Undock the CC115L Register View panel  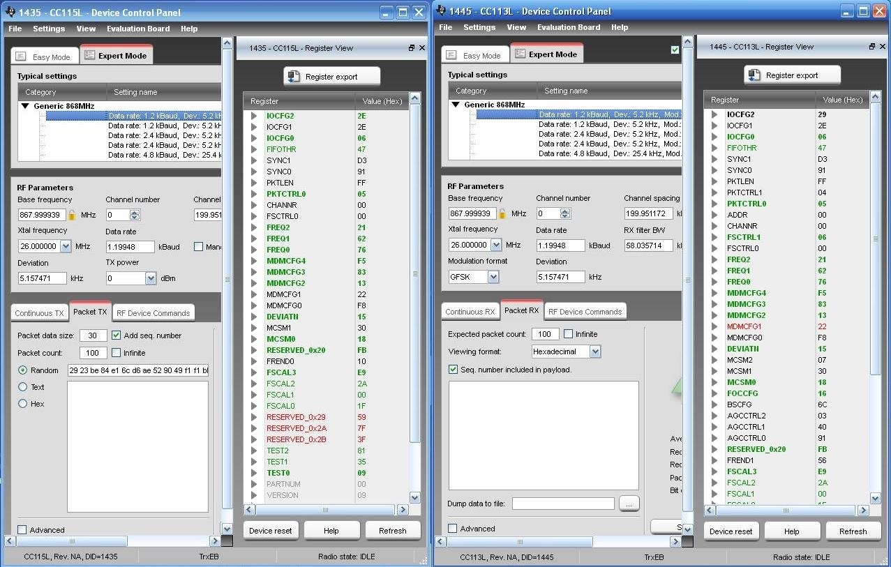coord(412,48)
